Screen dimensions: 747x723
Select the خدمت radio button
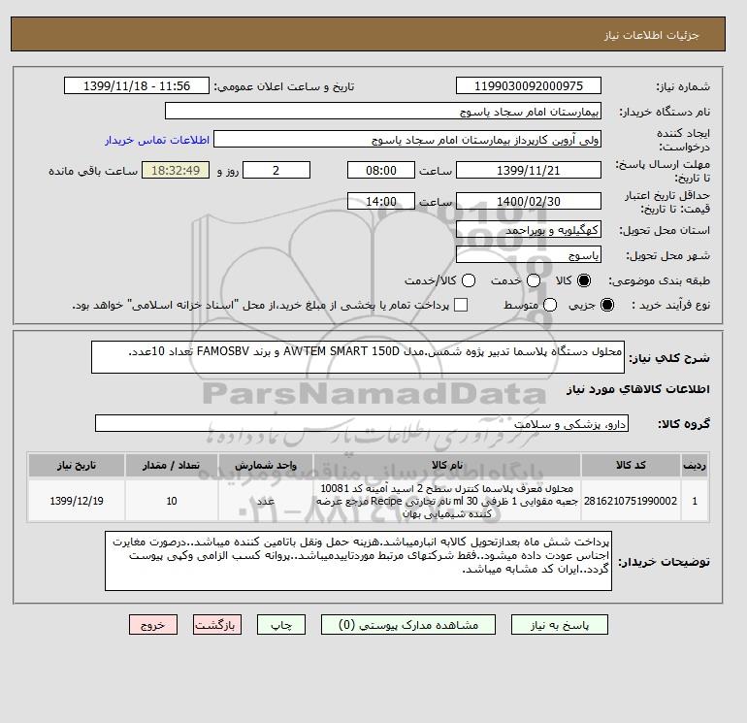point(534,280)
